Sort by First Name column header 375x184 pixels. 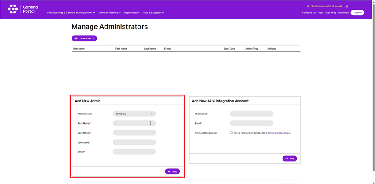121,49
